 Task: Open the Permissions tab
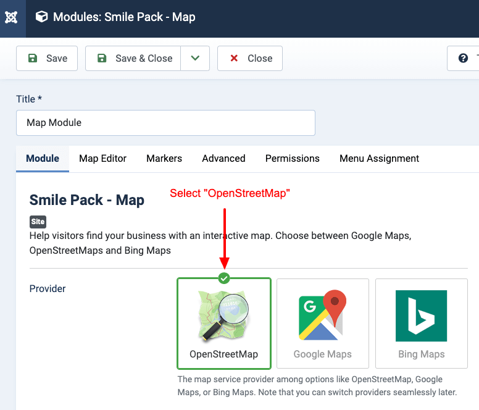(x=293, y=159)
